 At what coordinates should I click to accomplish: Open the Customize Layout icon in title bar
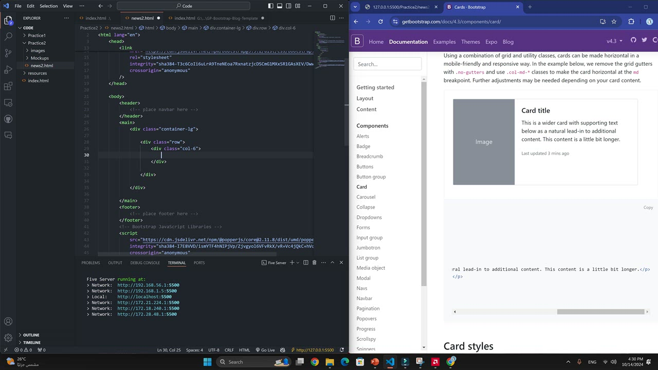pyautogui.click(x=299, y=6)
